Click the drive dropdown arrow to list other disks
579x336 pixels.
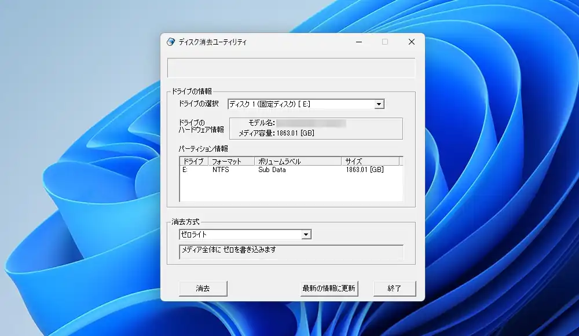pos(379,104)
